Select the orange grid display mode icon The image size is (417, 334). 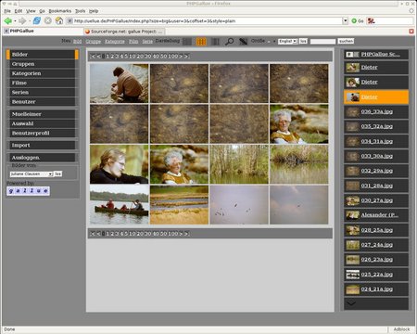pos(201,42)
